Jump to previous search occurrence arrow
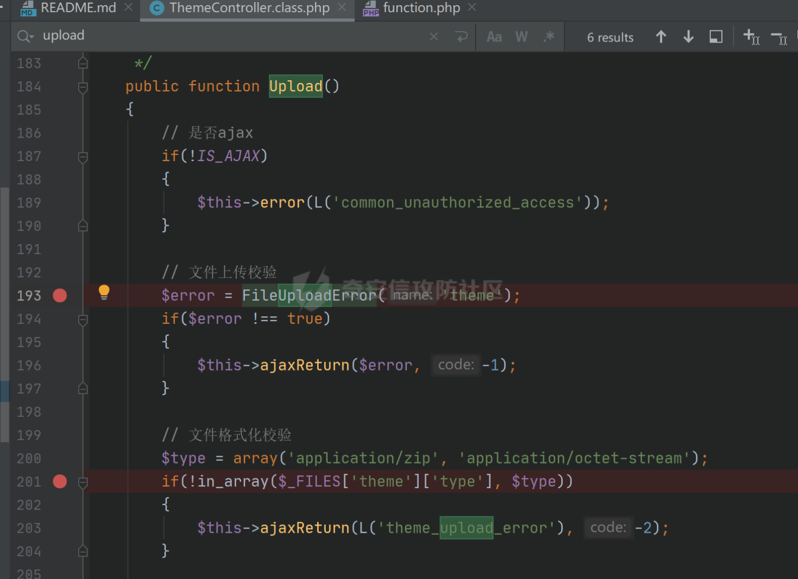This screenshot has width=798, height=579. 661,37
